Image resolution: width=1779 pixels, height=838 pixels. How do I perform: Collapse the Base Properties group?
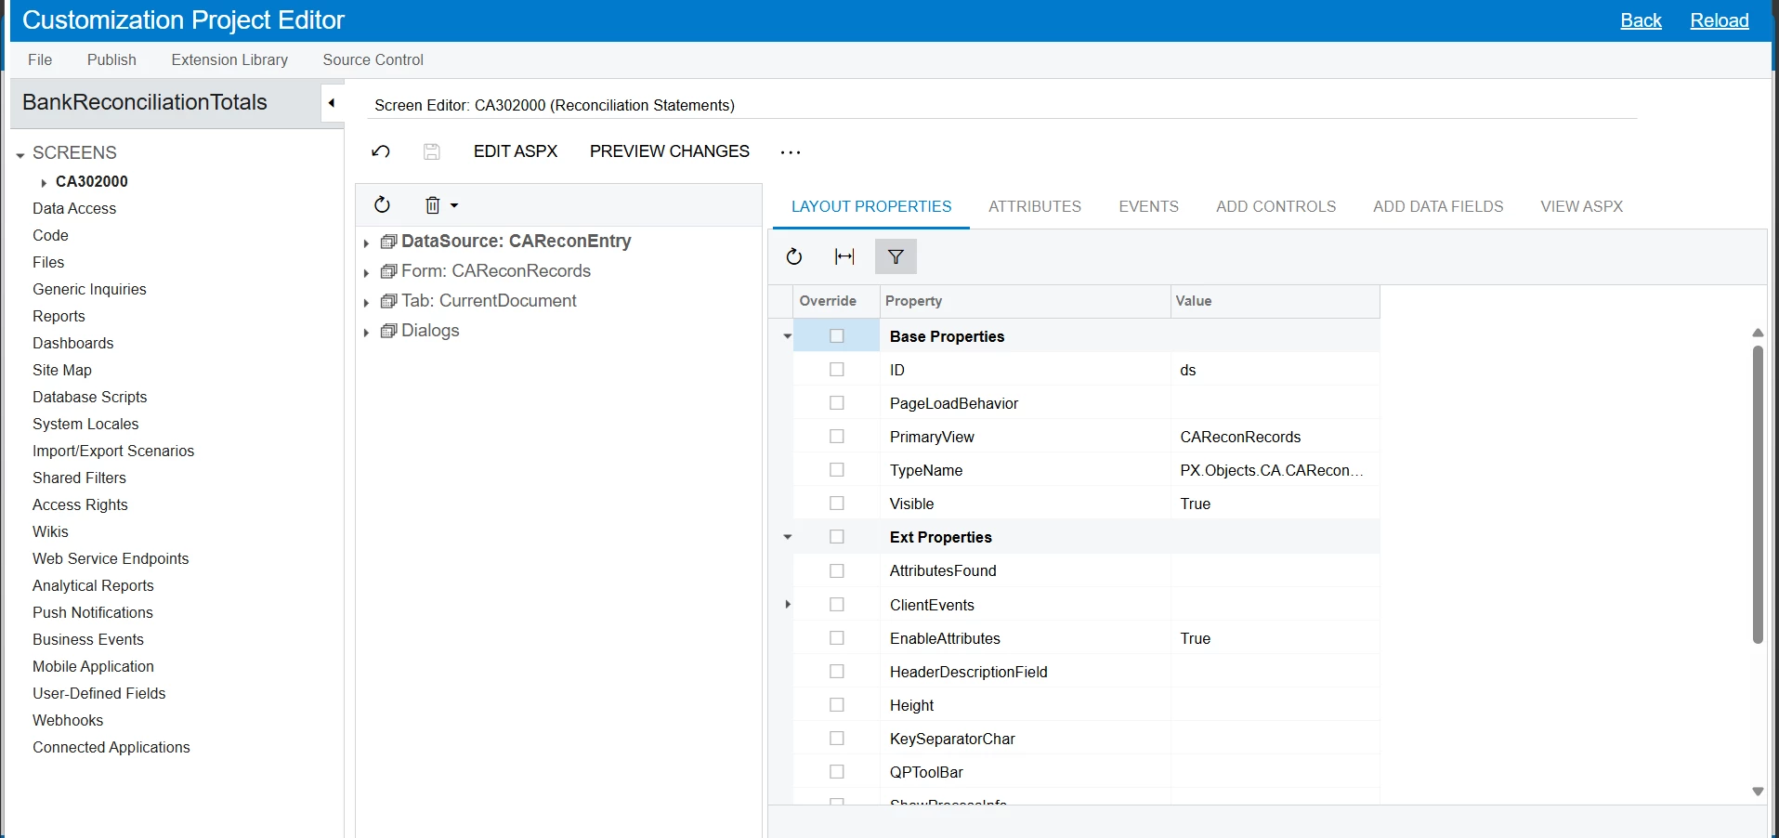tap(788, 336)
